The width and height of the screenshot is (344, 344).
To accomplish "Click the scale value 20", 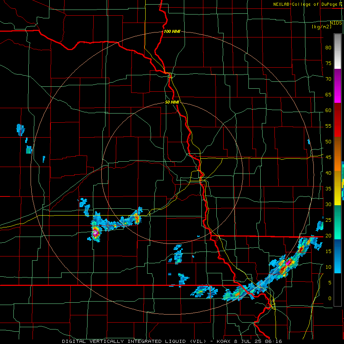I will coord(328,235).
